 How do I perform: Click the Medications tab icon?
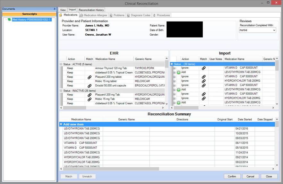[61, 15]
